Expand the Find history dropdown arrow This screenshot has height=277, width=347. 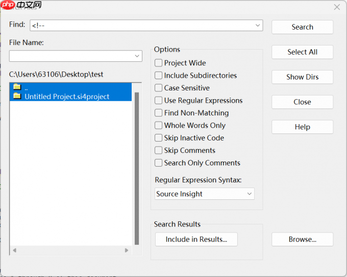tap(258, 25)
